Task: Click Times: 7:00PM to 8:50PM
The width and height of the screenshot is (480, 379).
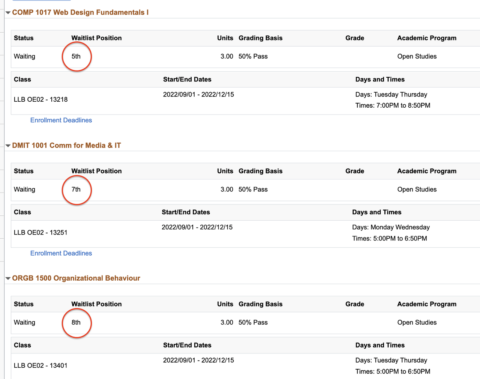Action: [x=393, y=105]
